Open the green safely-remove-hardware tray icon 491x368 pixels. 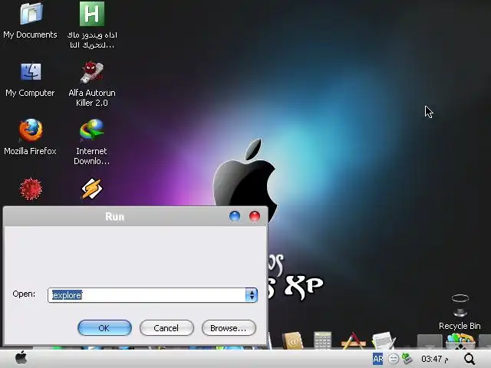407,358
